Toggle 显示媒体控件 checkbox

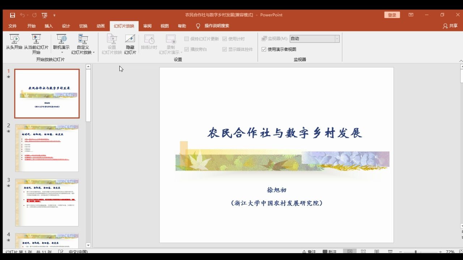[225, 49]
